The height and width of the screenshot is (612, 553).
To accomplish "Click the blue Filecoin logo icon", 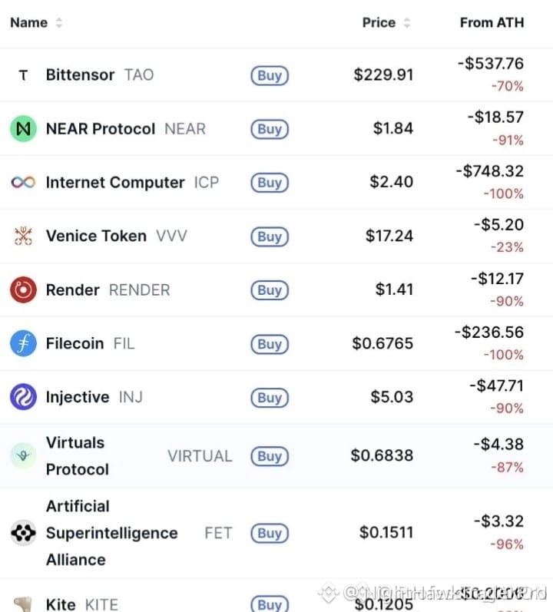I will click(23, 343).
